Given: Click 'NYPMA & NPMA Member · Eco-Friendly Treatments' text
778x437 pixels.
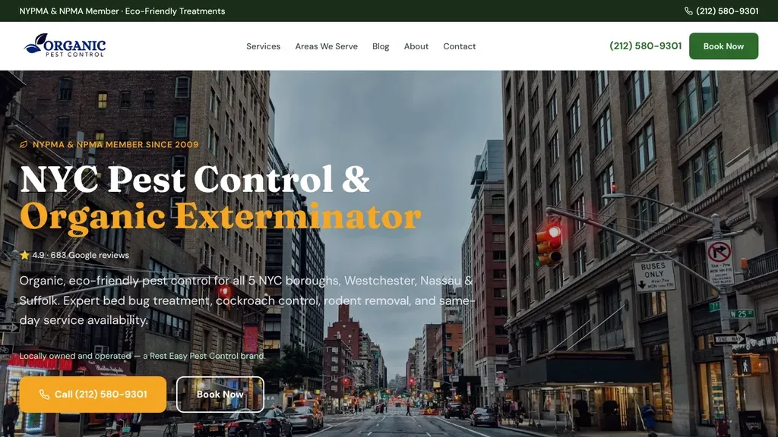Looking at the screenshot, I should (122, 11).
